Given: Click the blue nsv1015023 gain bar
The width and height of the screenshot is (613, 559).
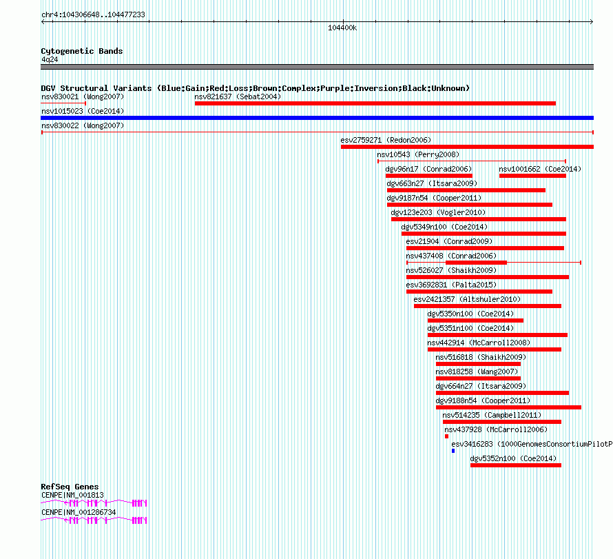Looking at the screenshot, I should tap(317, 118).
